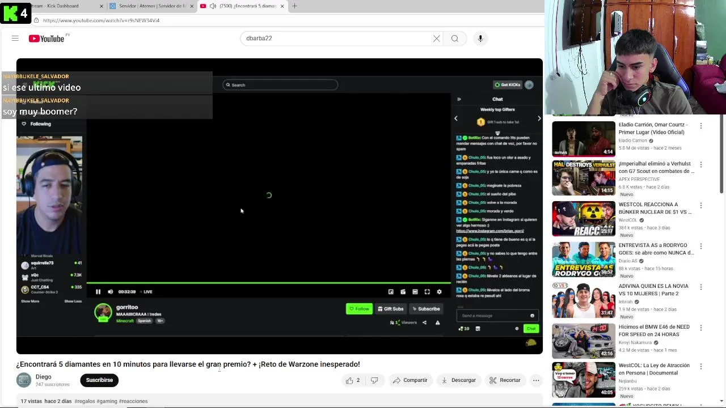Screen dimensions: 726x408
Task: Open the video more-actions ellipsis button
Action: pyautogui.click(x=536, y=380)
